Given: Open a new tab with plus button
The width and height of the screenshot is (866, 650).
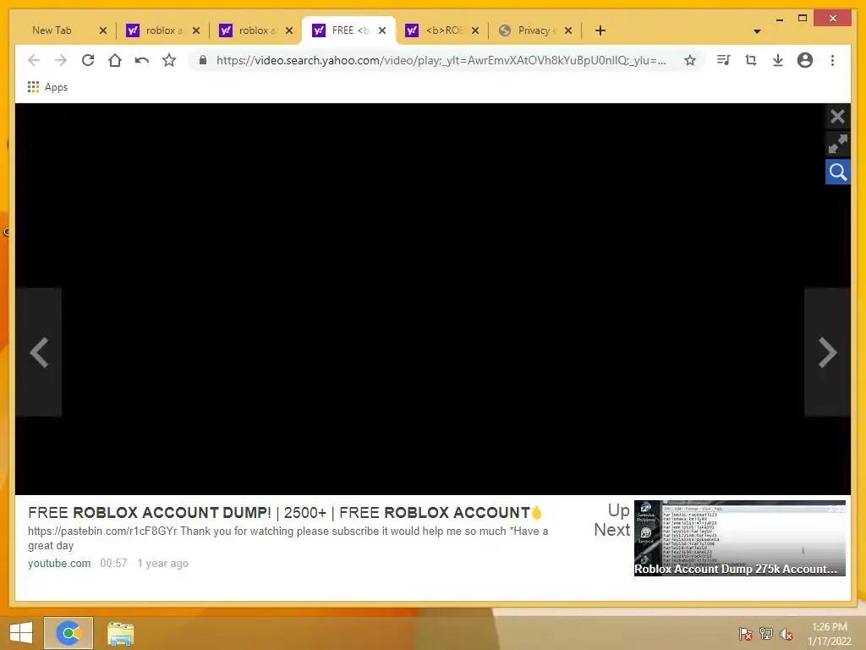Looking at the screenshot, I should (600, 31).
